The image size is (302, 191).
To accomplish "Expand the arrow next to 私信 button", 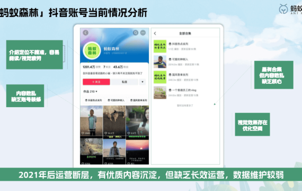I will [x=143, y=82].
